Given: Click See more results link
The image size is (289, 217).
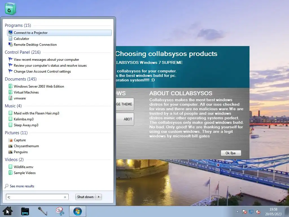Looking at the screenshot, I should [x=22, y=186].
